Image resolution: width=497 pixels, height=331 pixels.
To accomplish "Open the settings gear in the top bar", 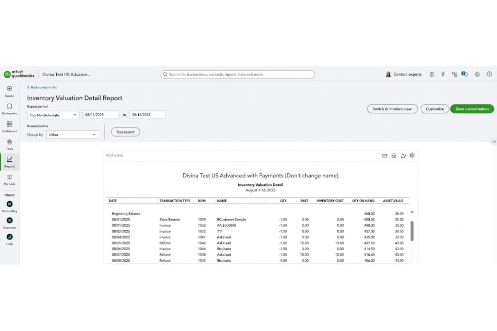I will (x=477, y=74).
